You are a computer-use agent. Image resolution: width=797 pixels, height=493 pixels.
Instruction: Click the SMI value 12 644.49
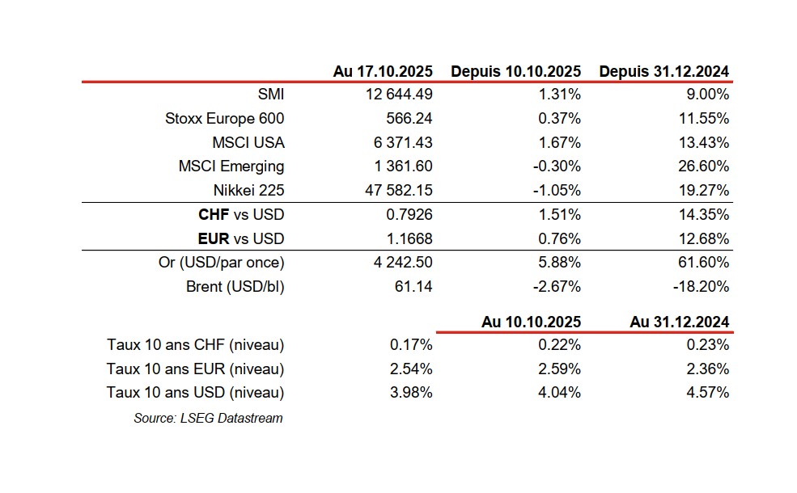(398, 95)
